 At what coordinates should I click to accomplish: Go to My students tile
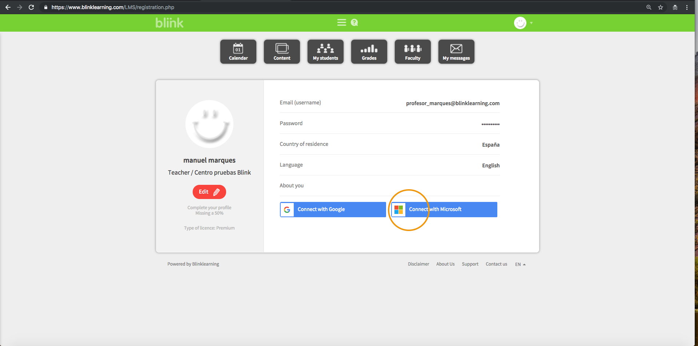pyautogui.click(x=325, y=52)
